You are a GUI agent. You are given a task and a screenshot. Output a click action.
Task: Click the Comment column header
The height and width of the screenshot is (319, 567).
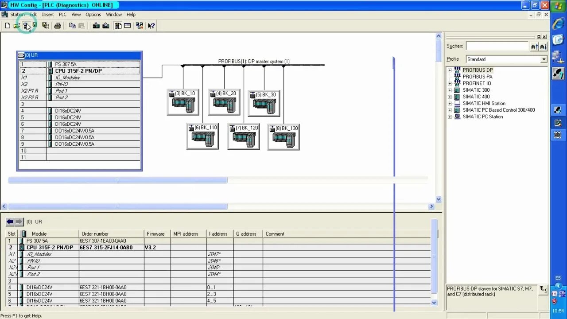pos(347,234)
